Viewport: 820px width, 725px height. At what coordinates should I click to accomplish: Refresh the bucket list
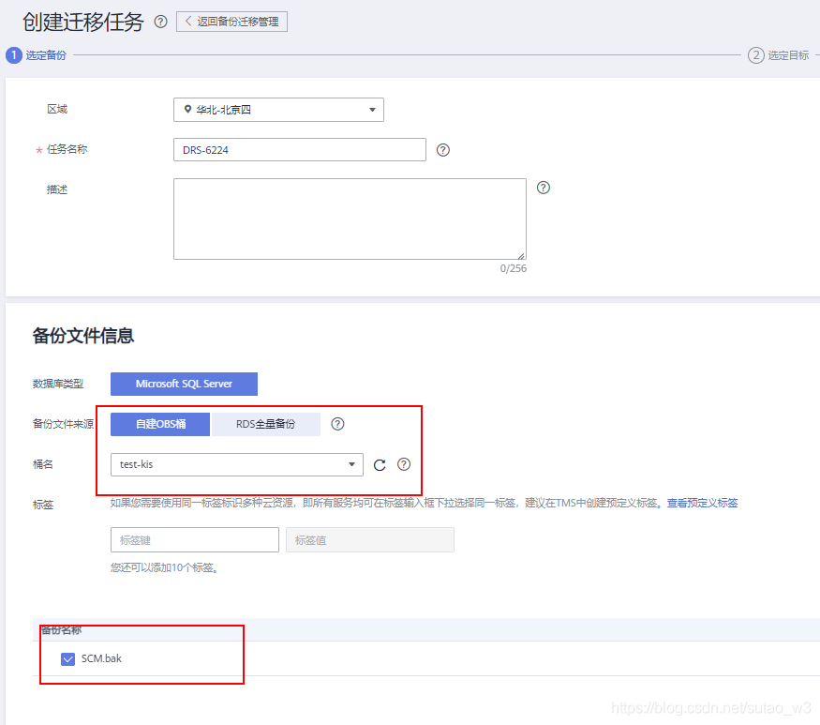pos(380,465)
